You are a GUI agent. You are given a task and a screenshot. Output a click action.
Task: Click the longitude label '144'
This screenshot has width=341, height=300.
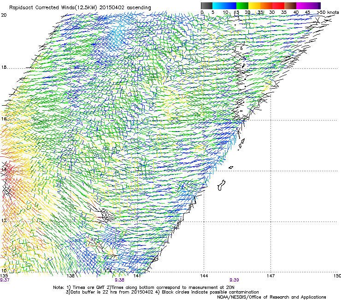[204, 276]
